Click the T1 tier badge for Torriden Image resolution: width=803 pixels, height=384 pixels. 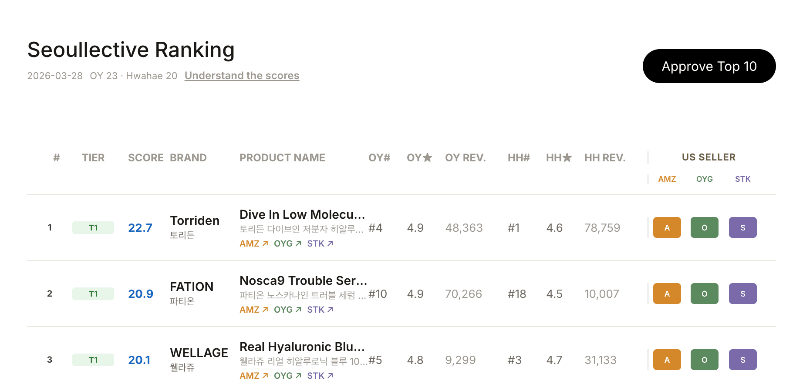[93, 228]
